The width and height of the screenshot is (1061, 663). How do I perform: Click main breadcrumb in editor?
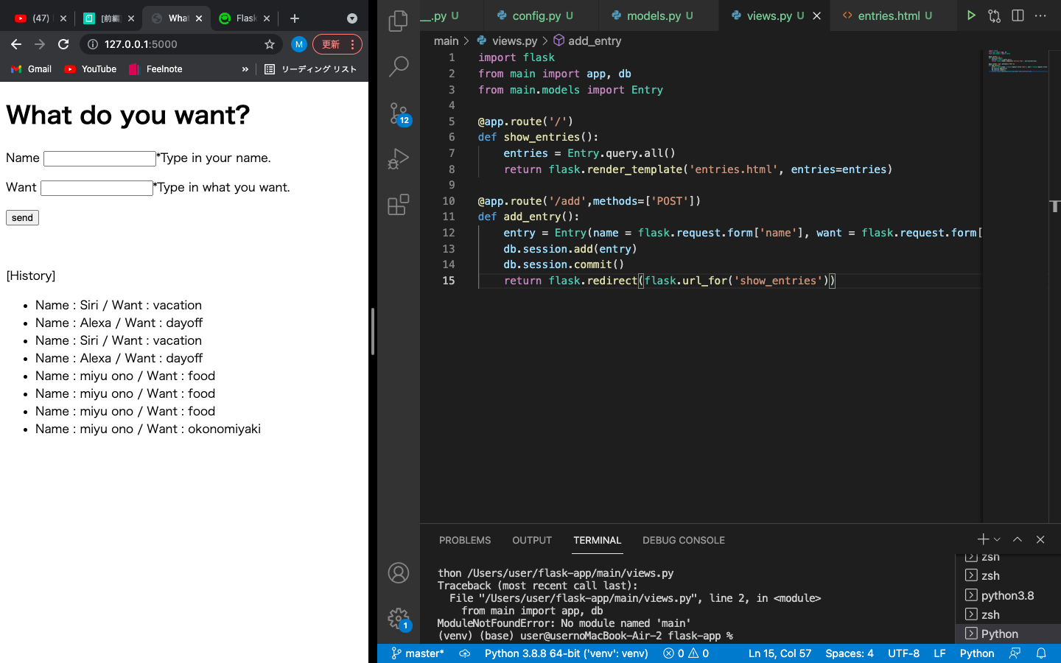(x=446, y=41)
